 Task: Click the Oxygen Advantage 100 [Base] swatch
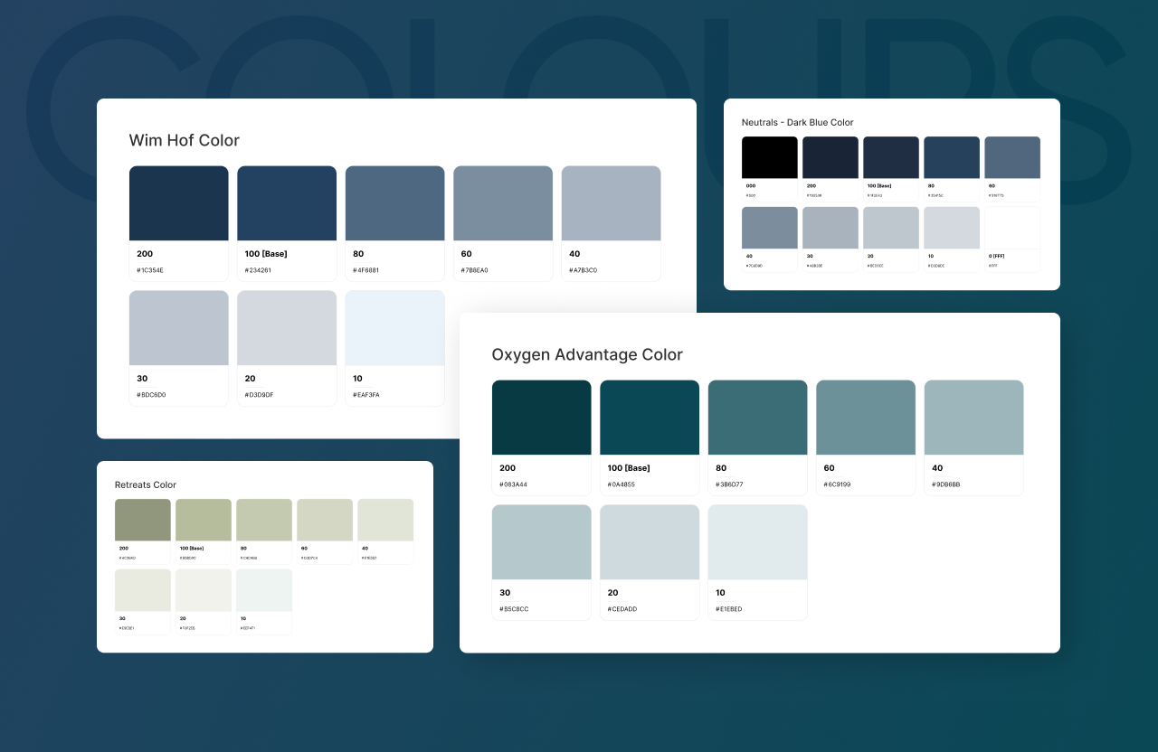click(649, 417)
